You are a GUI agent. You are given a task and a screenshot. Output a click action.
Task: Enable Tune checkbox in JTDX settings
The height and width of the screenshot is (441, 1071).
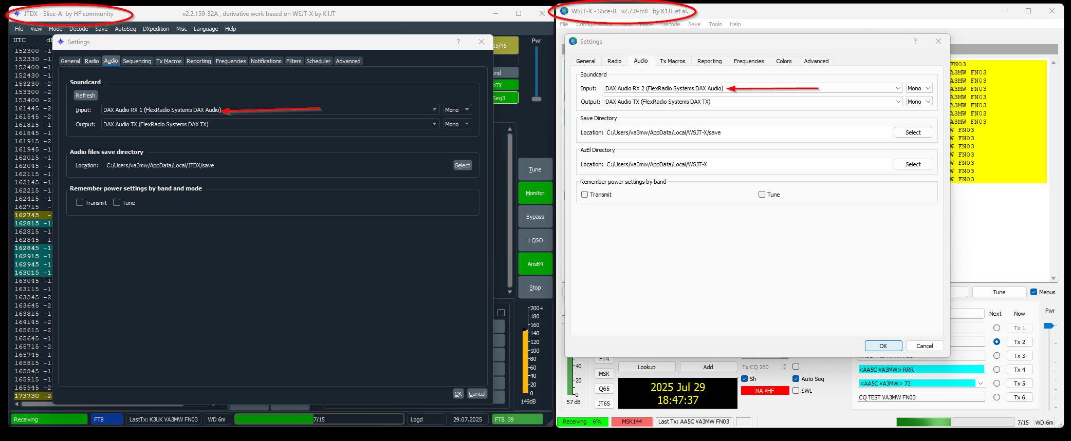point(117,202)
